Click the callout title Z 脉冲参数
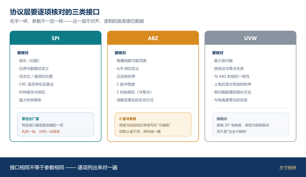The height and width of the screenshot is (177, 306). pos(127,119)
